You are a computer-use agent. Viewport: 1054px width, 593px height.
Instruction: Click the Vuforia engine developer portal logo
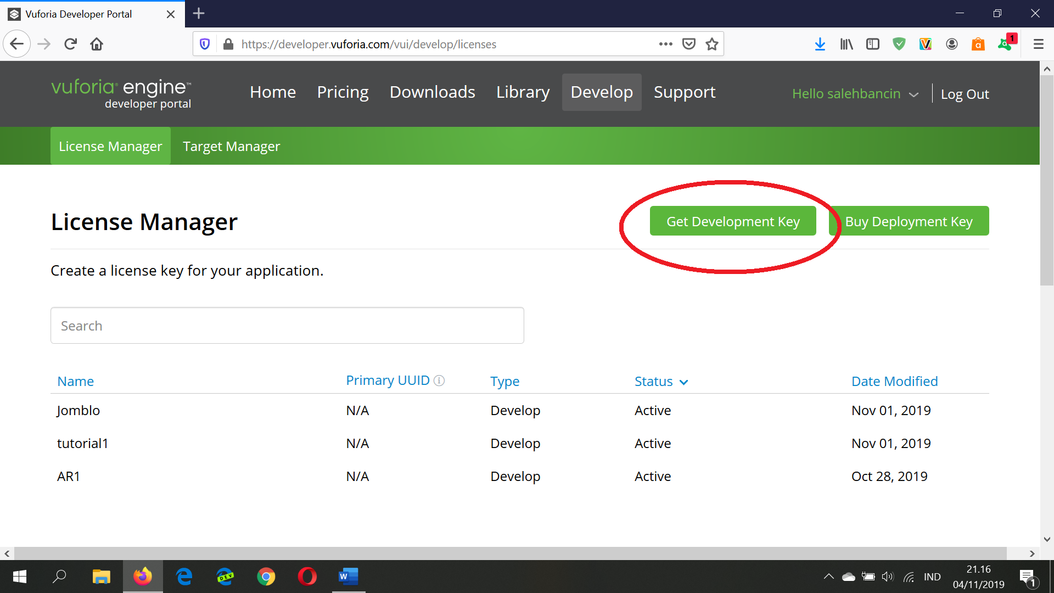[121, 93]
